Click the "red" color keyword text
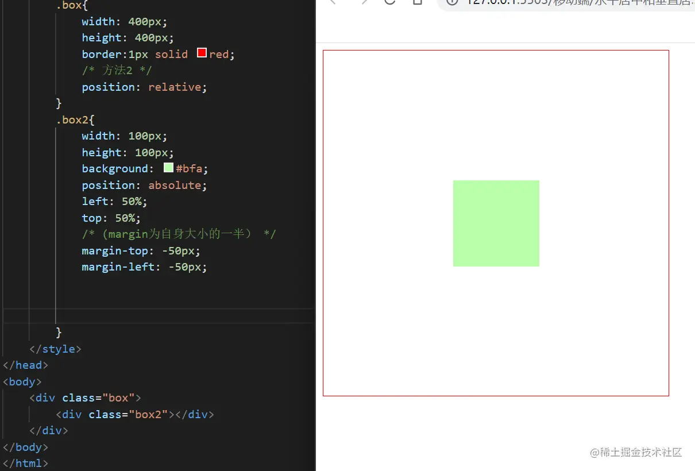695x471 pixels. pos(219,54)
